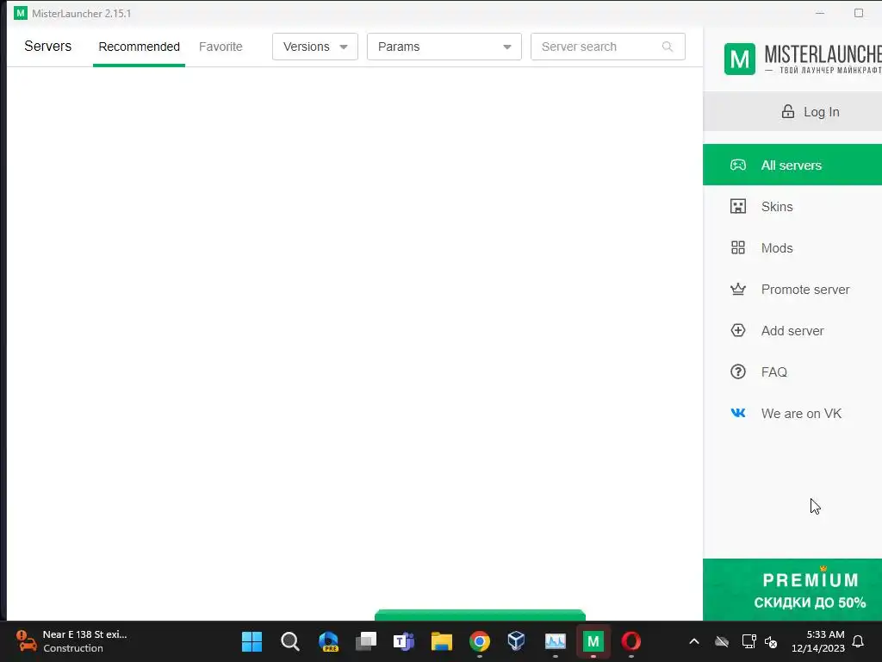Open Add server page
This screenshot has width=882, height=662.
point(792,330)
